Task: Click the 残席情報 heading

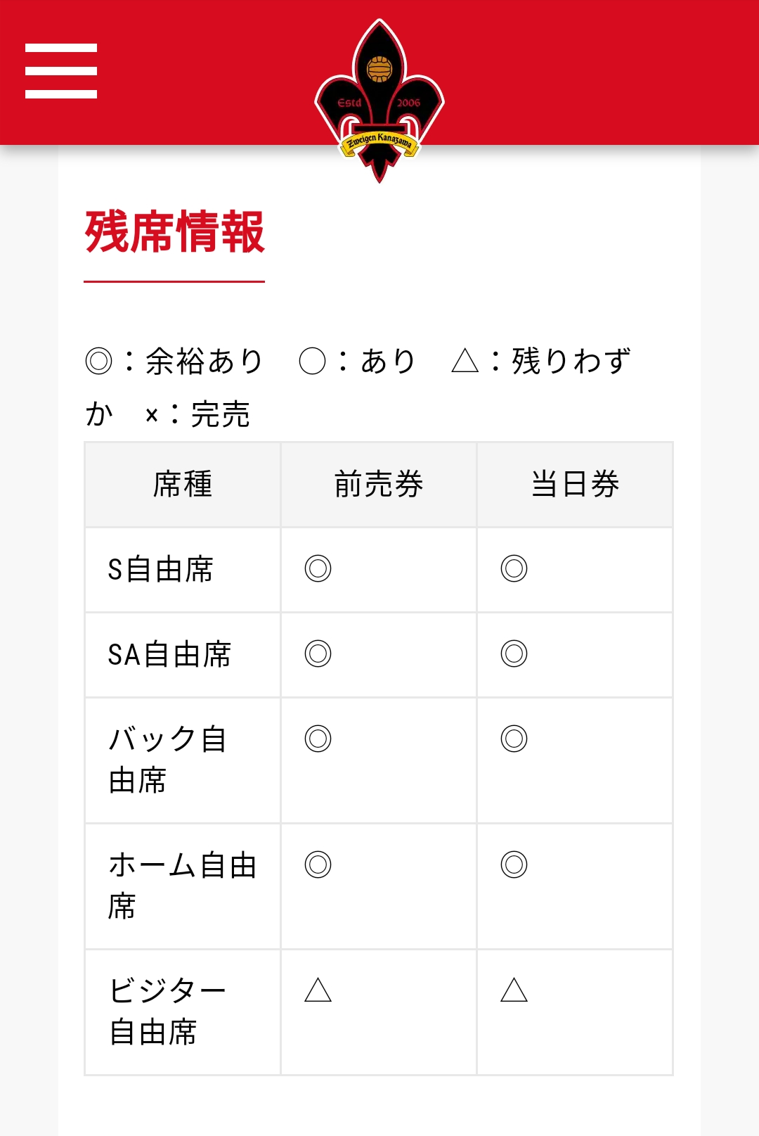Action: pyautogui.click(x=174, y=232)
